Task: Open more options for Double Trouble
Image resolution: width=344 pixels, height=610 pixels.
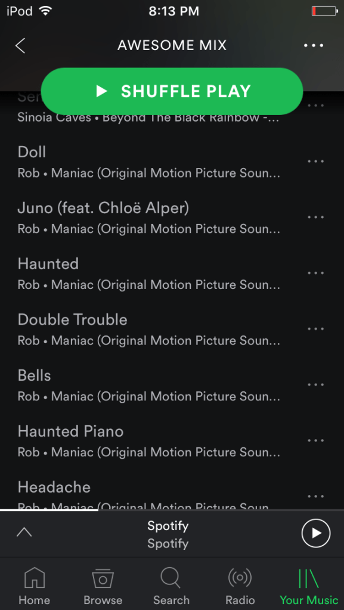Action: tap(315, 329)
